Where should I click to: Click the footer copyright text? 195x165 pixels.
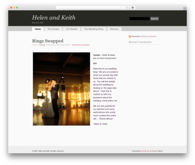click(48, 151)
